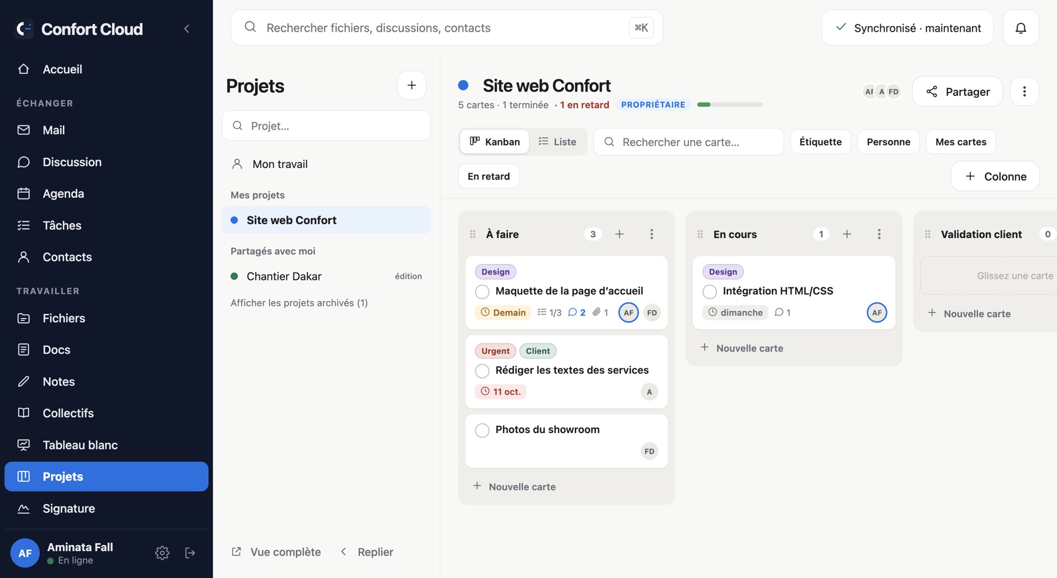The height and width of the screenshot is (578, 1057).
Task: Open settings gear next to Aminata Fall
Action: pos(162,553)
